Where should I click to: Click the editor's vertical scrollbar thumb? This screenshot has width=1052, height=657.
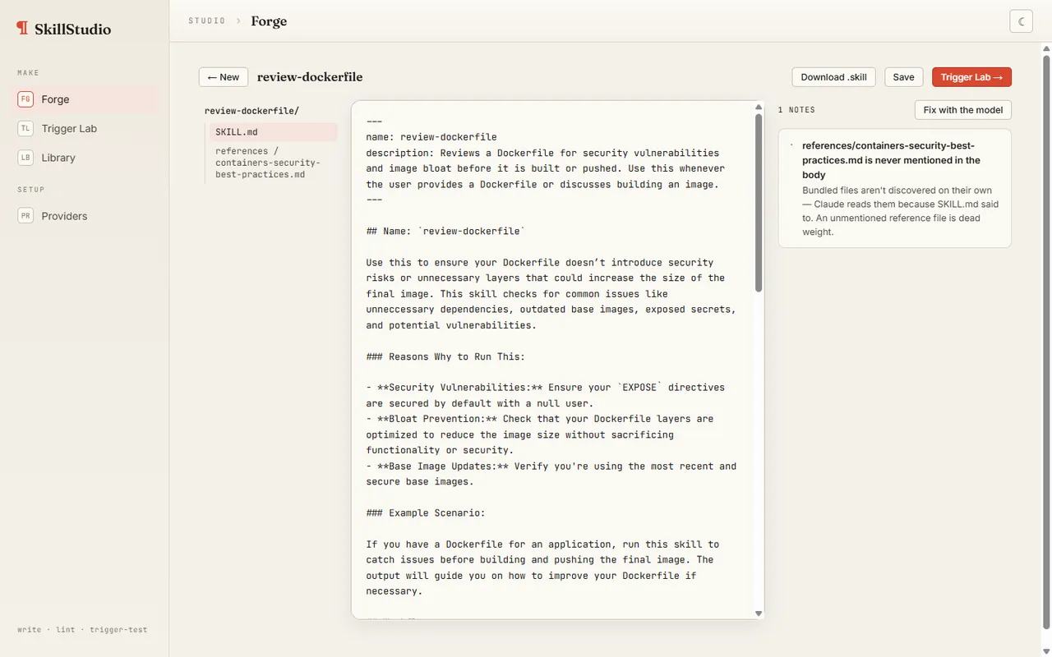coord(759,203)
